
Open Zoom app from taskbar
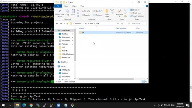[58, 105]
